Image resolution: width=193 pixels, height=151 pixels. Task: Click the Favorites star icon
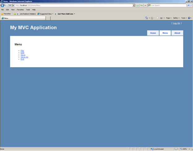tap(2, 14)
